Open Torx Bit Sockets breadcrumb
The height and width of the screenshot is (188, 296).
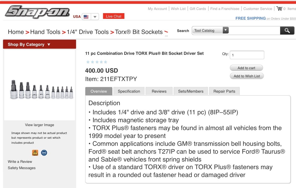click(139, 32)
